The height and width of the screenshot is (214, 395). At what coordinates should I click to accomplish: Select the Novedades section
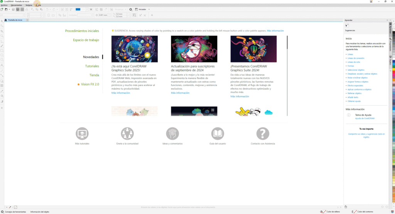(91, 57)
